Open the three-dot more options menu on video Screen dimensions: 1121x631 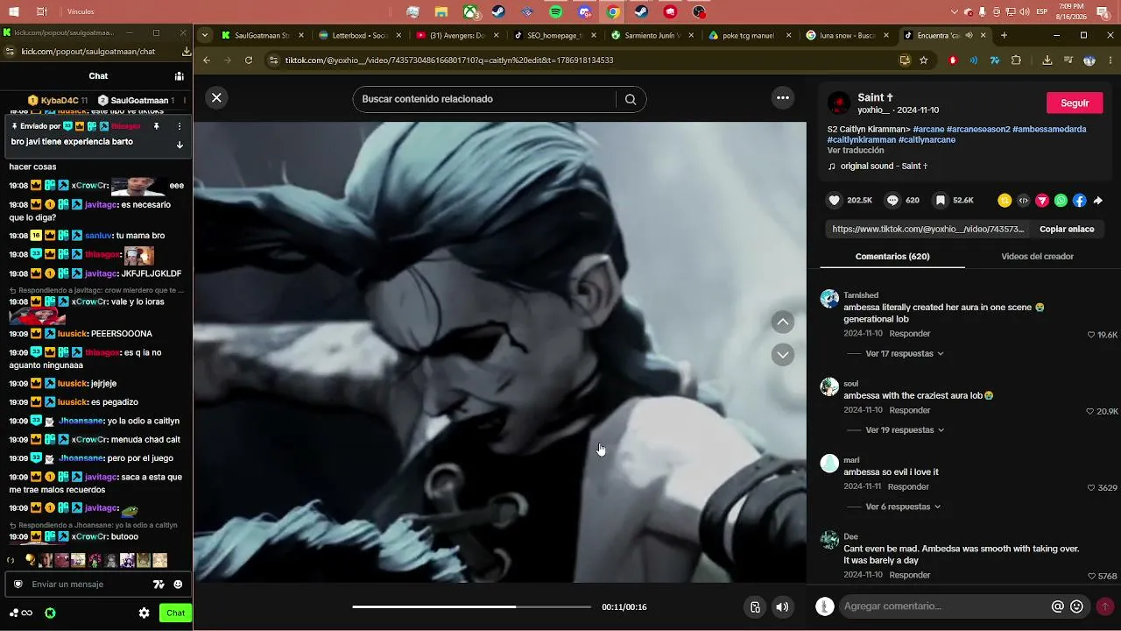(x=784, y=98)
